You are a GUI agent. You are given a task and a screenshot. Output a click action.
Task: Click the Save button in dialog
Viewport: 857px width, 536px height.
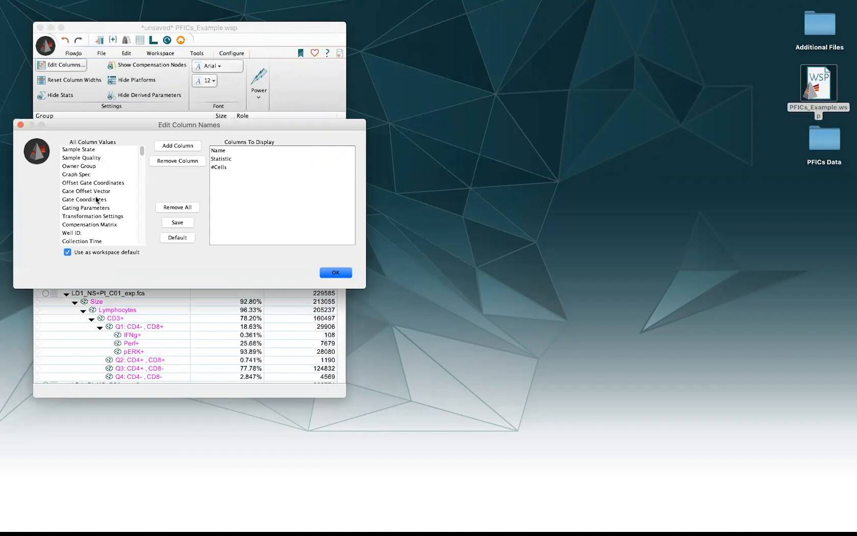tap(178, 223)
